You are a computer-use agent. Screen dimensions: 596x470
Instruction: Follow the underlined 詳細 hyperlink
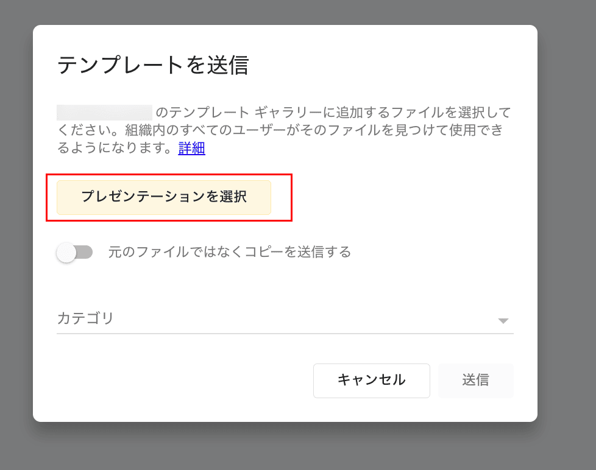(x=191, y=148)
